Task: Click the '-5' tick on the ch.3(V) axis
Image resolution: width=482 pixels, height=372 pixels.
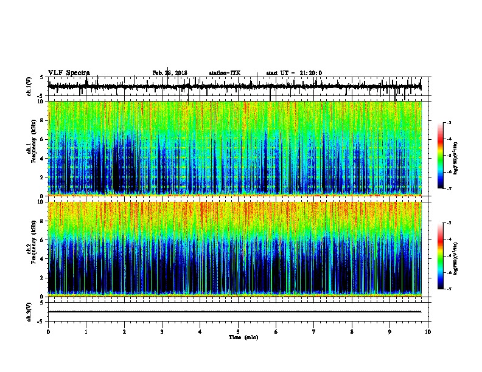Action: pos(41,322)
